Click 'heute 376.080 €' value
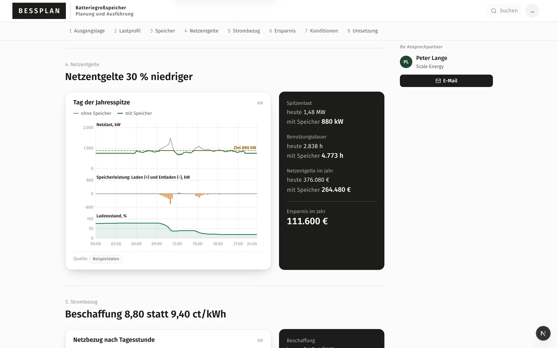This screenshot has width=558, height=348. pyautogui.click(x=308, y=180)
